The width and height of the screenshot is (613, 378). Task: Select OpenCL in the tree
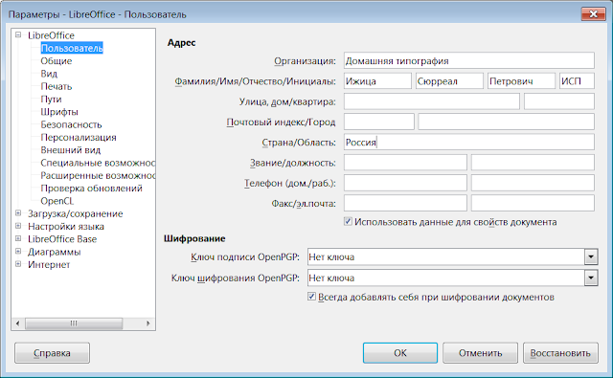[x=57, y=201]
